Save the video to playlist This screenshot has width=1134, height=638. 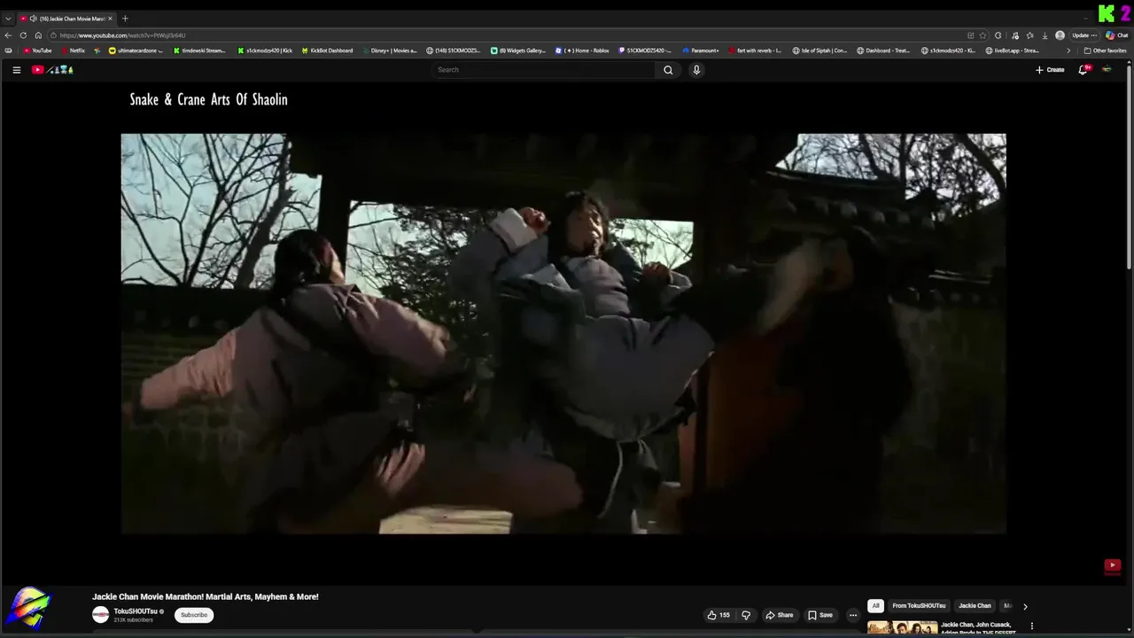(820, 615)
